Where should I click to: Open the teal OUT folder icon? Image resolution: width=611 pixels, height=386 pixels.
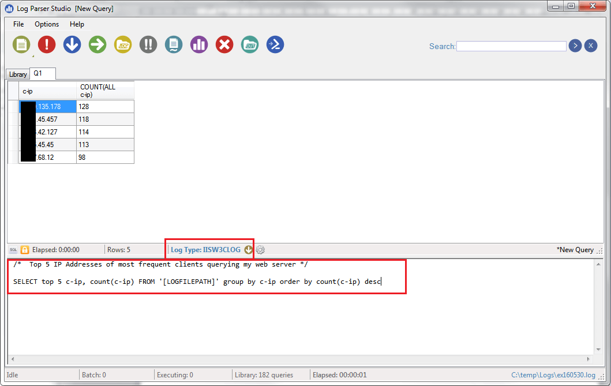click(x=250, y=45)
